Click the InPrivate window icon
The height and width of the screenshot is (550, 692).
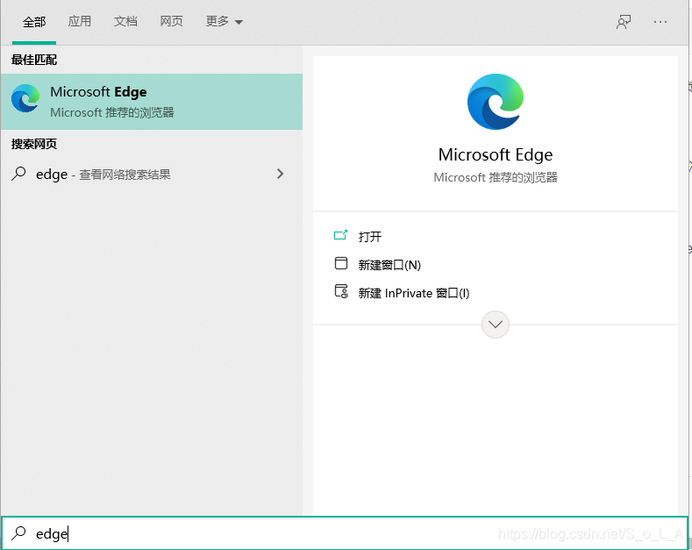pyautogui.click(x=341, y=291)
